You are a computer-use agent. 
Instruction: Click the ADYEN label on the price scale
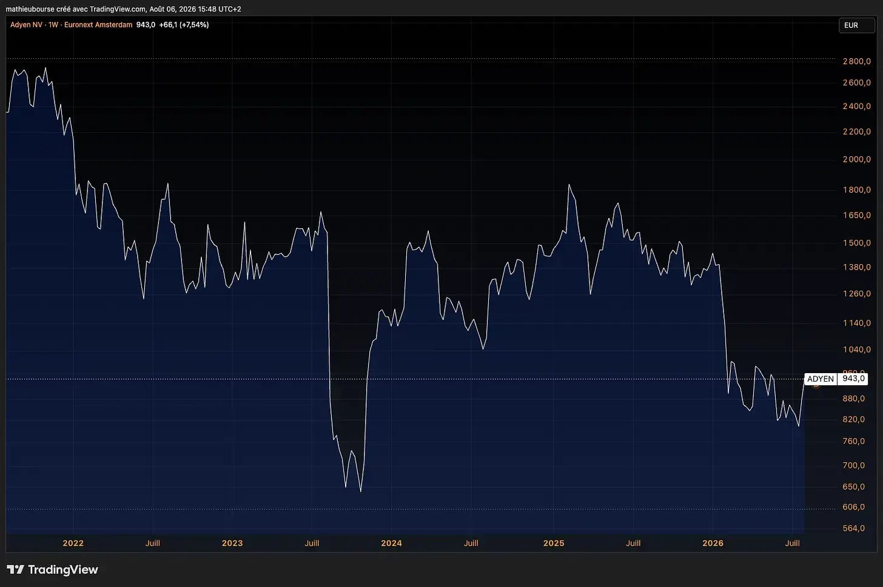tap(821, 379)
